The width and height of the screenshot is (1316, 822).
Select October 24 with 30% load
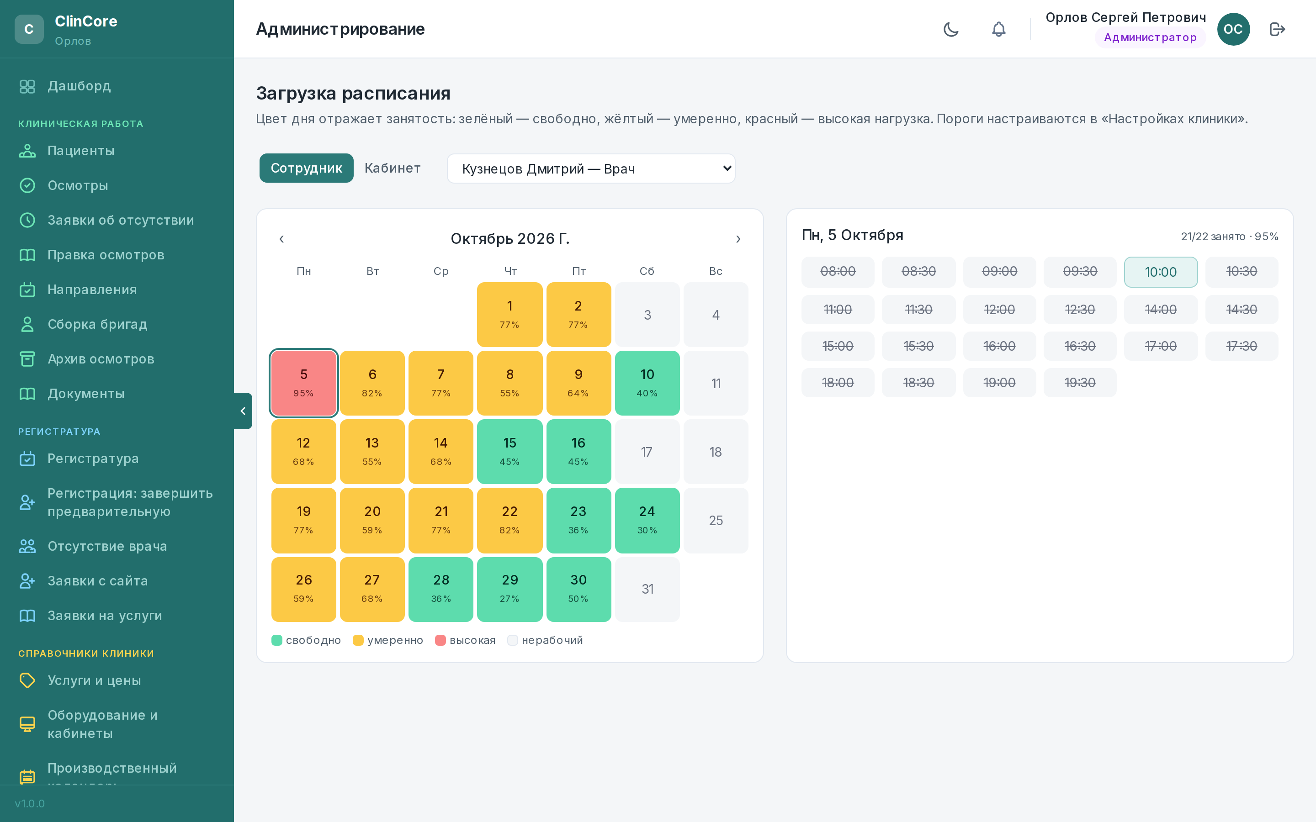(x=647, y=520)
